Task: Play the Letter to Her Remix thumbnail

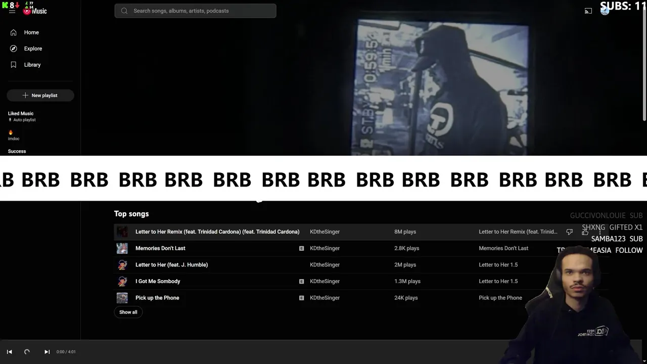Action: coord(122,232)
